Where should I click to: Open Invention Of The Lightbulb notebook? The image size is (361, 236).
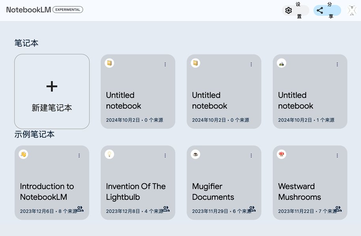click(138, 183)
